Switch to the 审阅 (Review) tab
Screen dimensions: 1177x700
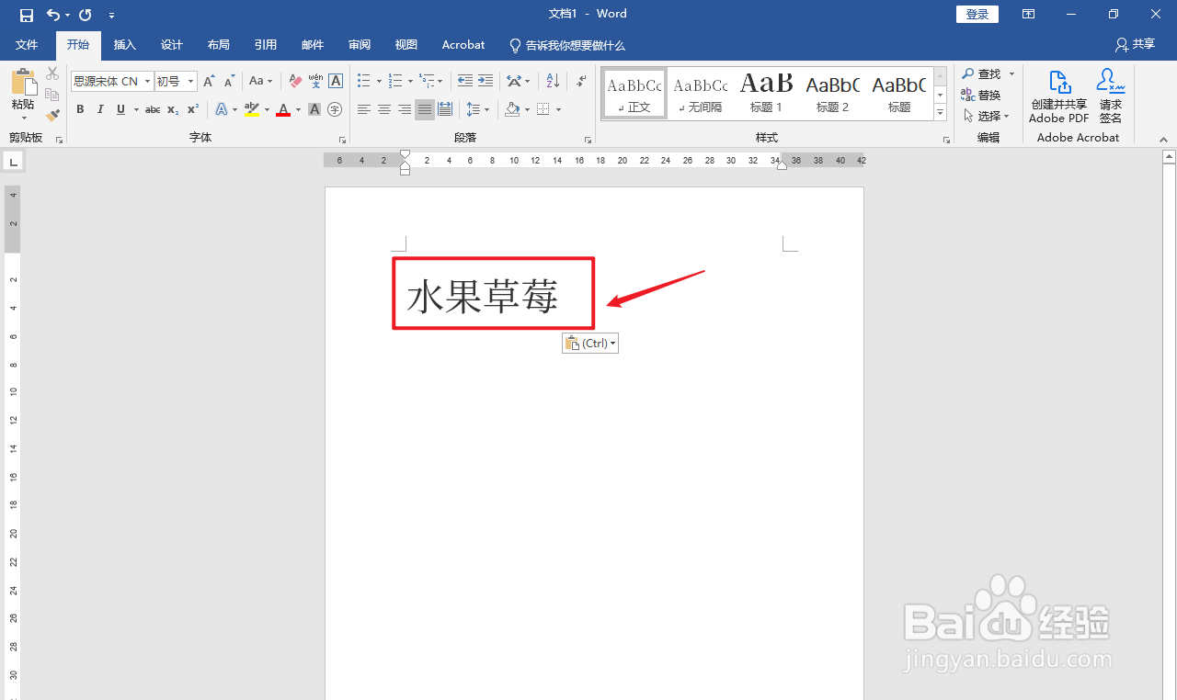(360, 45)
